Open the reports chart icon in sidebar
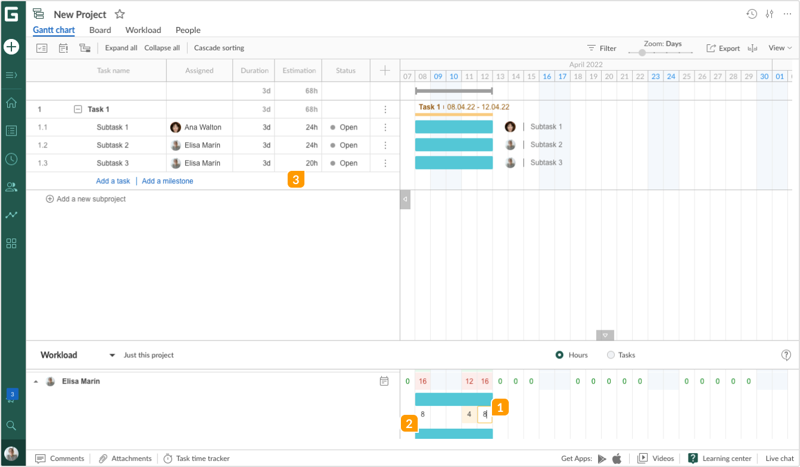The image size is (800, 467). [x=11, y=215]
